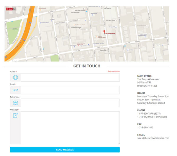Image resolution: width=177 pixels, height=156 pixels.
Task: Click The Tarps Wholesaler label on map
Action: pyautogui.click(x=111, y=33)
